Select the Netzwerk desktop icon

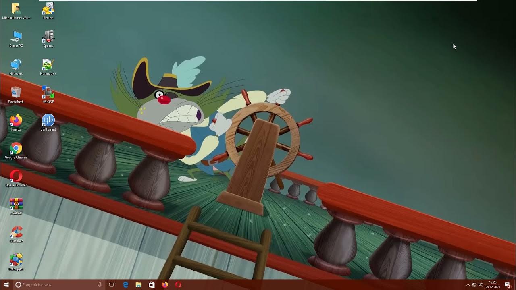(16, 67)
